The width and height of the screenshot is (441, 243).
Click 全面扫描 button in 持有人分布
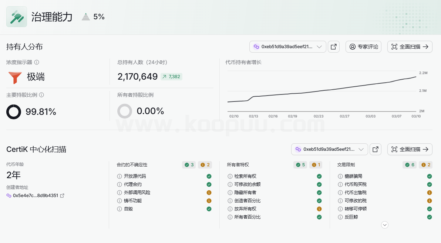(x=410, y=47)
